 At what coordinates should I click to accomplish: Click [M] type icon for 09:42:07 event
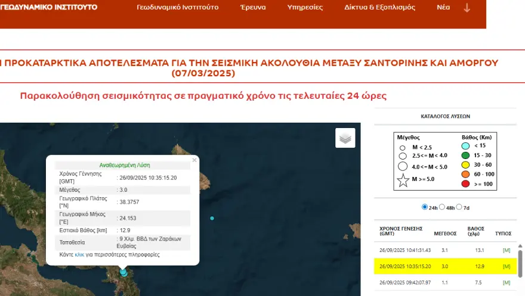pos(507,282)
